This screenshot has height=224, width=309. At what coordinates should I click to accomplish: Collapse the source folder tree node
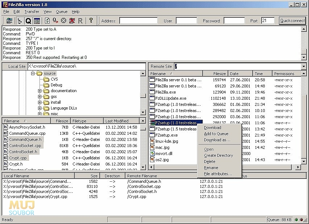tap(33, 73)
